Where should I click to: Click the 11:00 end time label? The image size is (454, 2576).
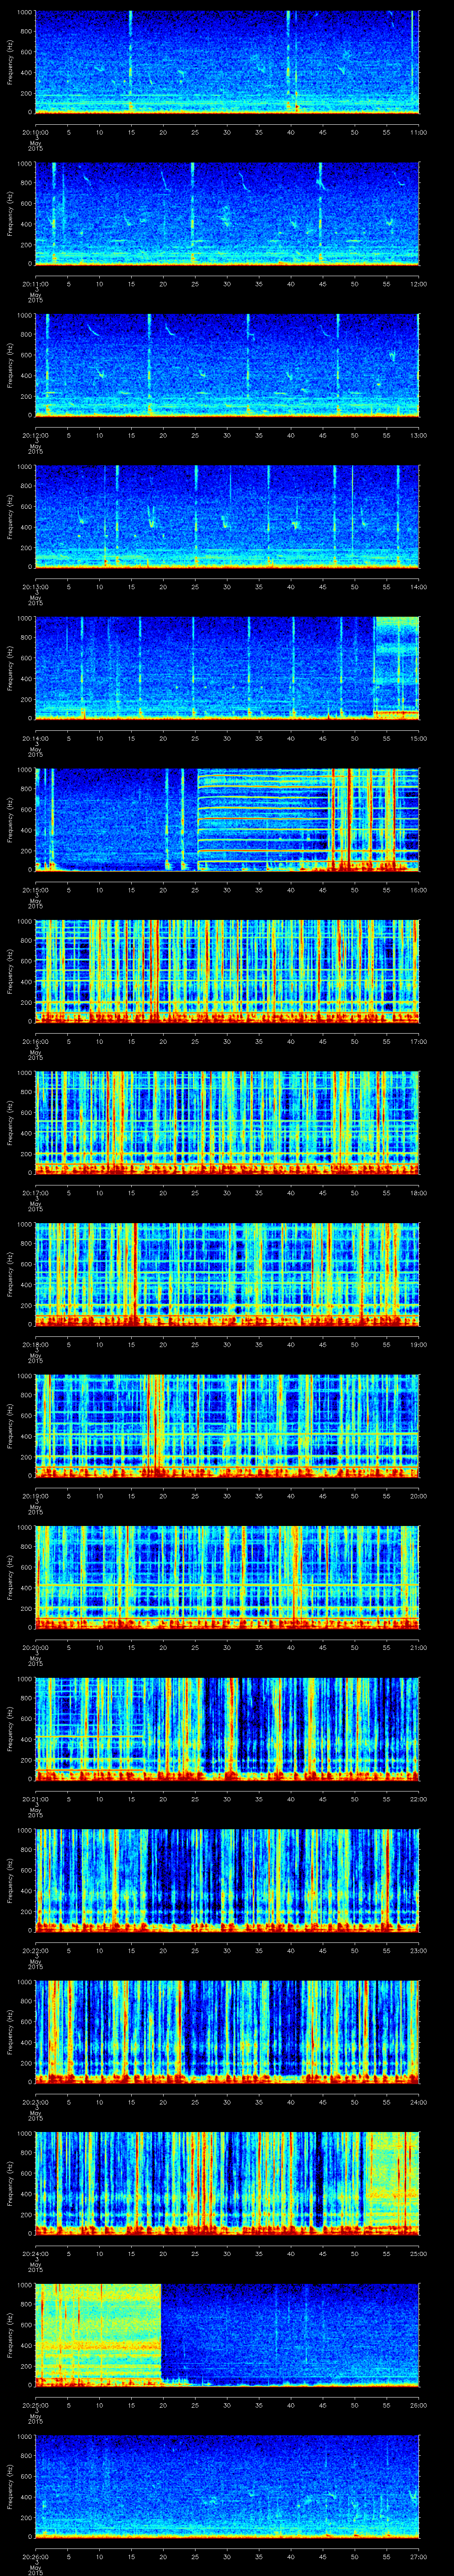click(x=418, y=132)
